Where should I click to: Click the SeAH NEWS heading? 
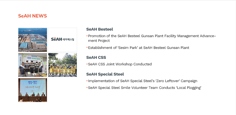33,16
